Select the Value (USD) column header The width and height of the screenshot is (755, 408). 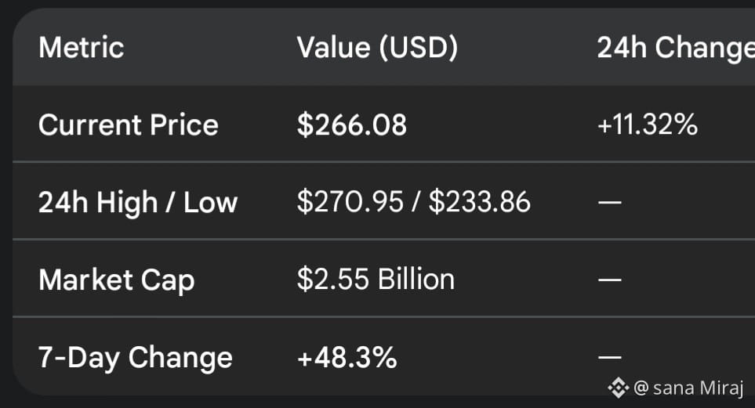click(378, 48)
